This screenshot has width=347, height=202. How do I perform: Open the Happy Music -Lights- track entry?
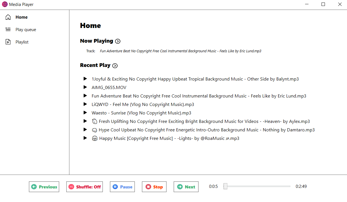coord(169,138)
